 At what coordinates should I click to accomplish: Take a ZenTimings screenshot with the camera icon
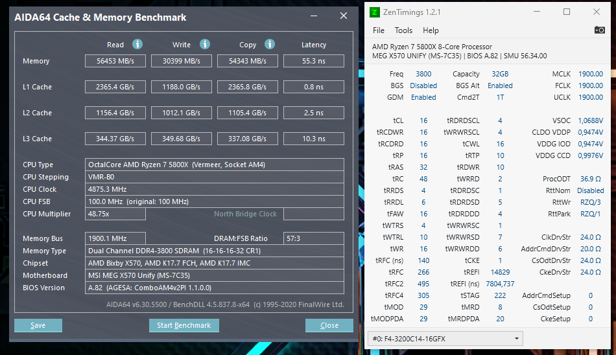[x=600, y=30]
